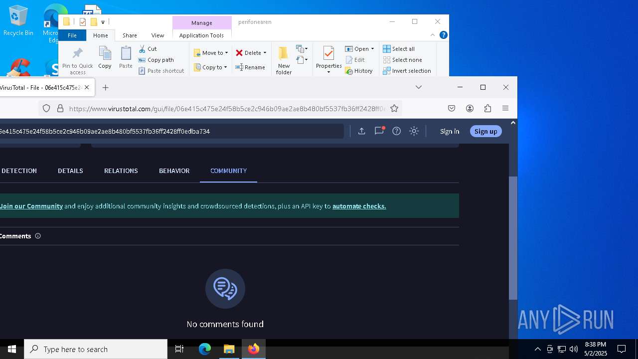The height and width of the screenshot is (359, 638).
Task: Click the VirusTotal page vertical scrollbar
Action: coord(513,237)
